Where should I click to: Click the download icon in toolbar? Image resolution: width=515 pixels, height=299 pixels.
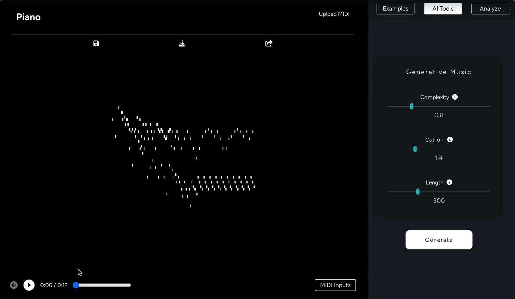(182, 43)
